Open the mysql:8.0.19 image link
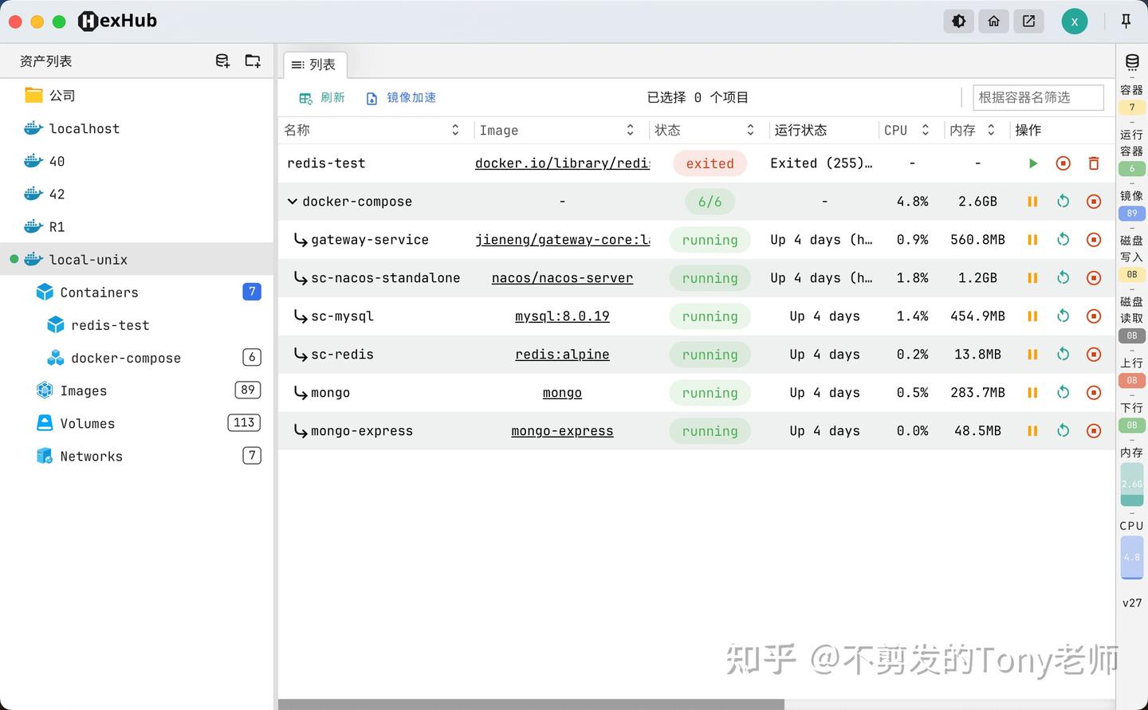 (x=562, y=316)
